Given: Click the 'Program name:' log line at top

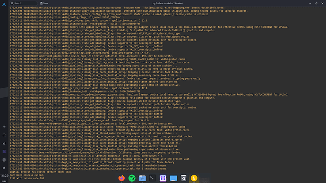Looking at the screenshot, I should point(117,8).
